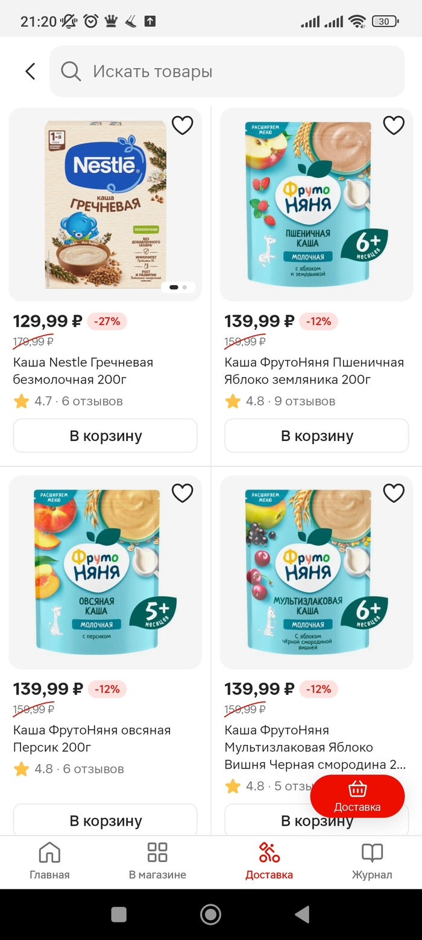Add ФрутоНяня овсяная Персик to cart
422x940 pixels.
tap(105, 820)
